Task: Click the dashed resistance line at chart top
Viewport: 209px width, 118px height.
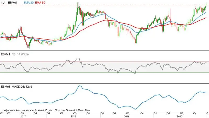Action: 104,5
